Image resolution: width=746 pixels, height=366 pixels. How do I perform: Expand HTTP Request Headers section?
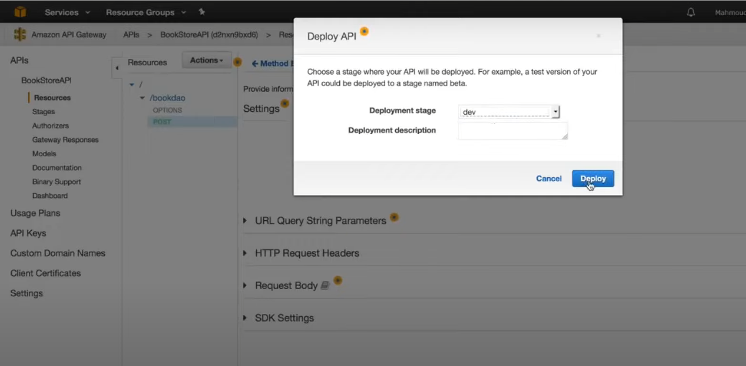[x=245, y=253]
